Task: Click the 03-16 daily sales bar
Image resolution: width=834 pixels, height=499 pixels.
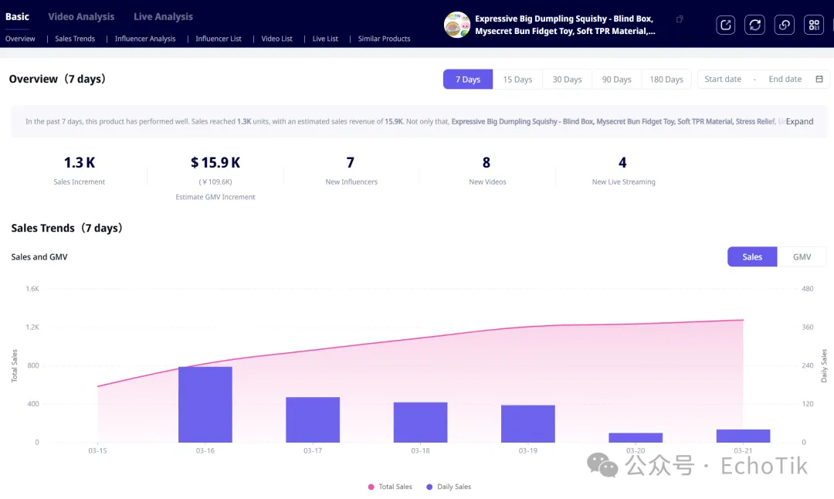Action: (x=205, y=404)
